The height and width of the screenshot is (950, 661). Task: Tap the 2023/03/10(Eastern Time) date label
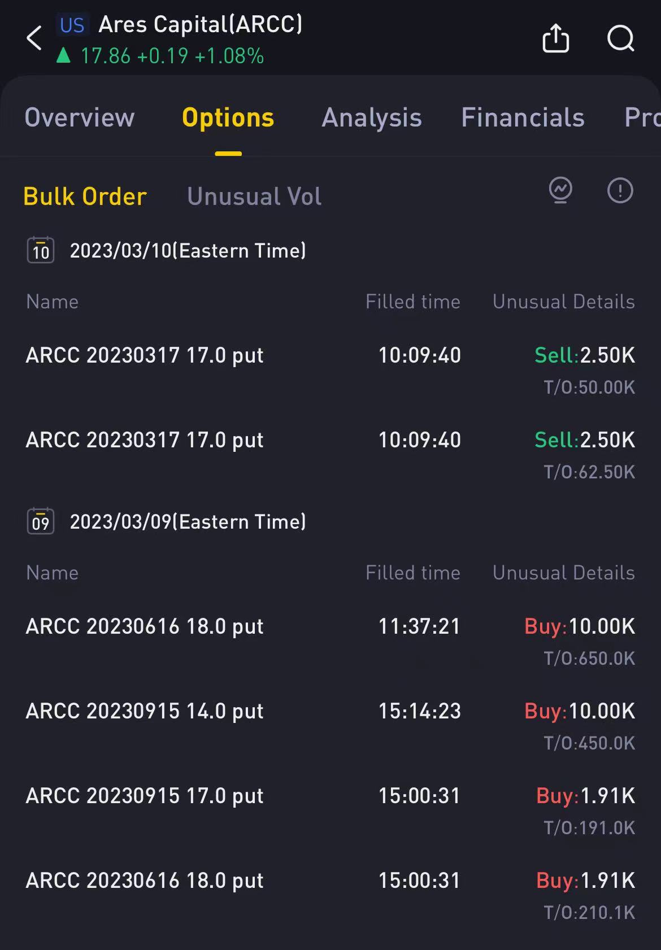[188, 250]
